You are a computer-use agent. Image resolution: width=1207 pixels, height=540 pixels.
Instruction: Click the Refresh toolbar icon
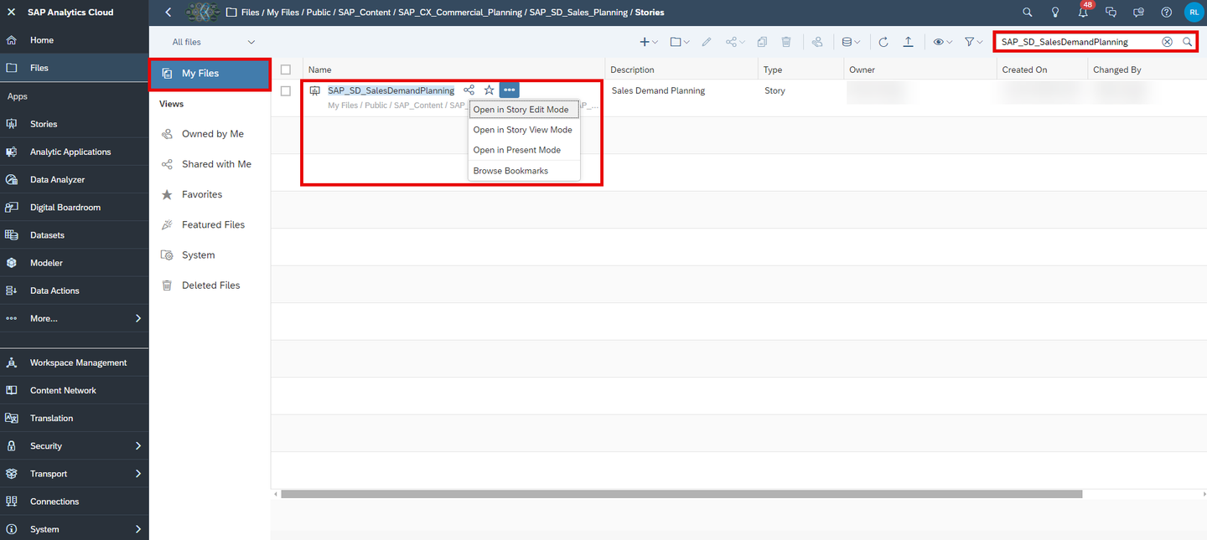coord(883,42)
